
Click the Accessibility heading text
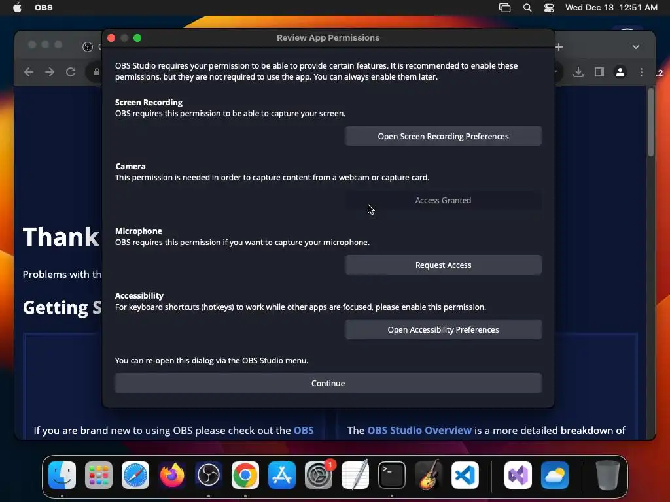[x=139, y=296]
